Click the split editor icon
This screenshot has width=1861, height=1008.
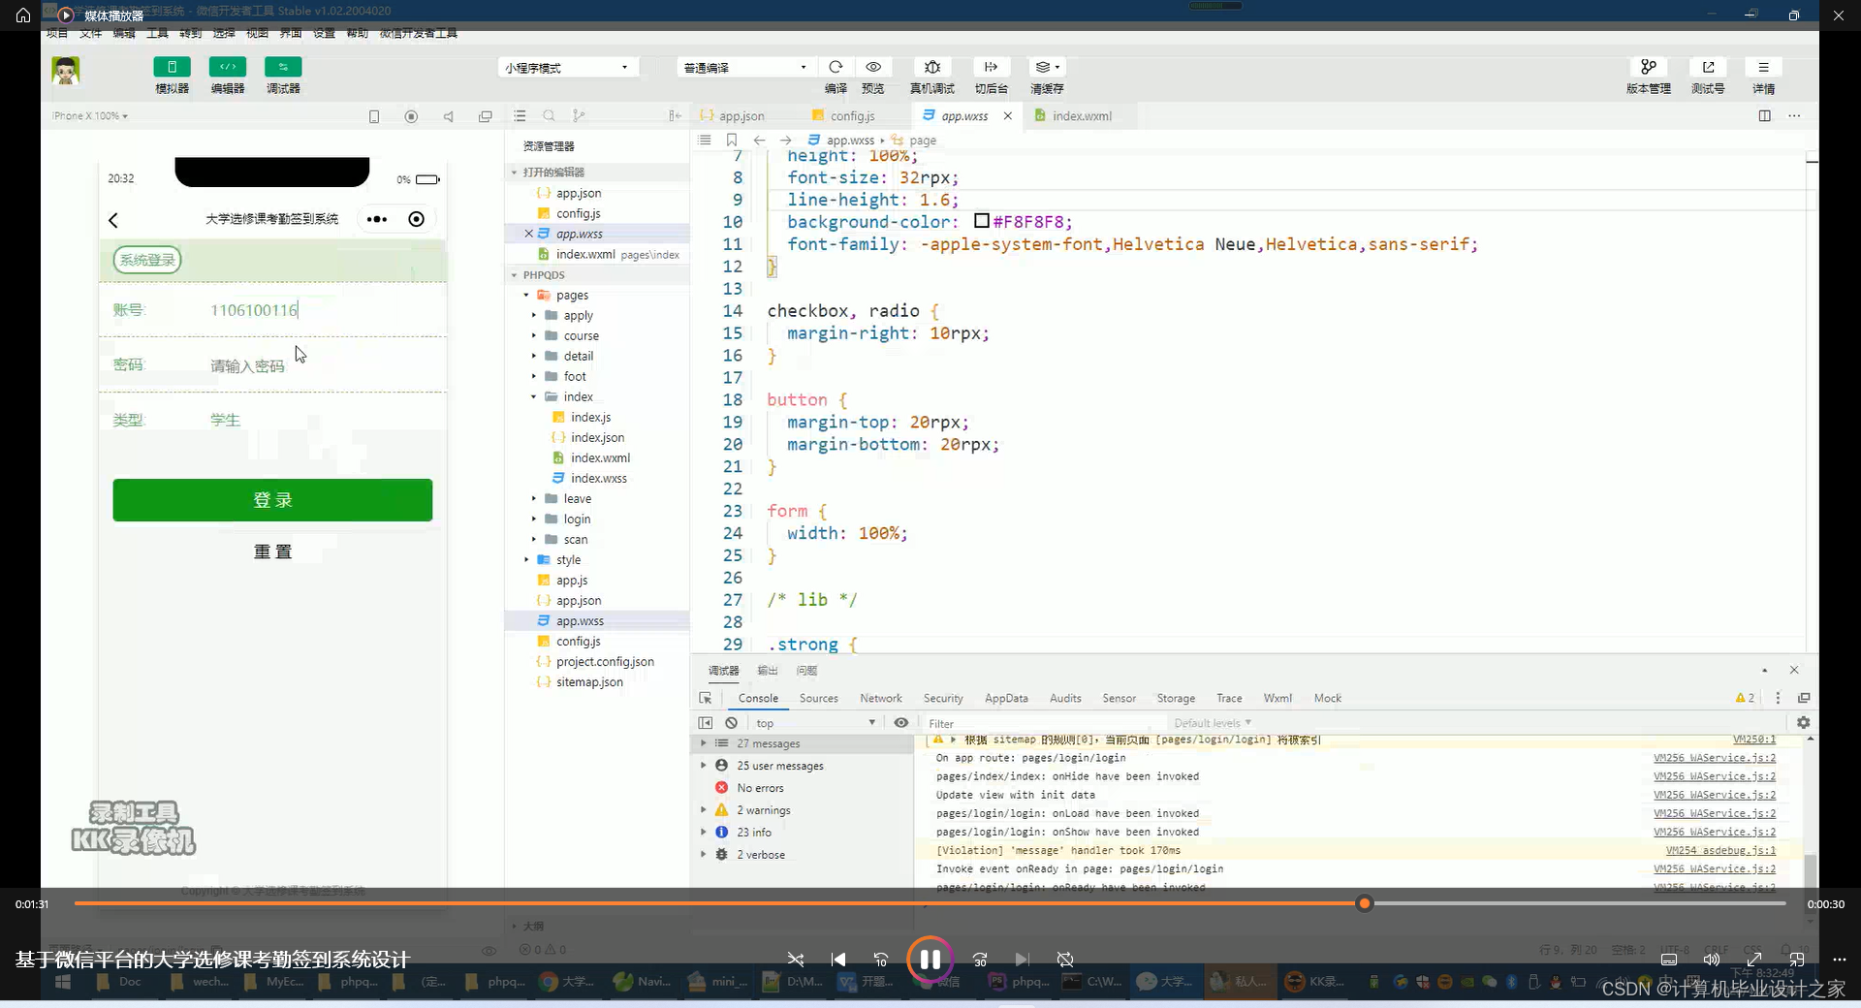(1765, 115)
